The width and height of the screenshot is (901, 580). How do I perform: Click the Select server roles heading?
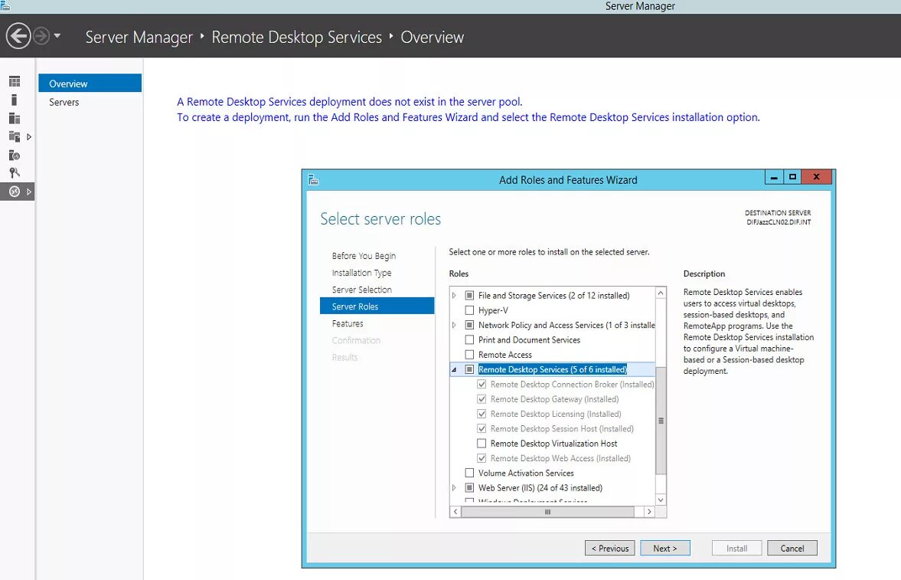pyautogui.click(x=380, y=218)
